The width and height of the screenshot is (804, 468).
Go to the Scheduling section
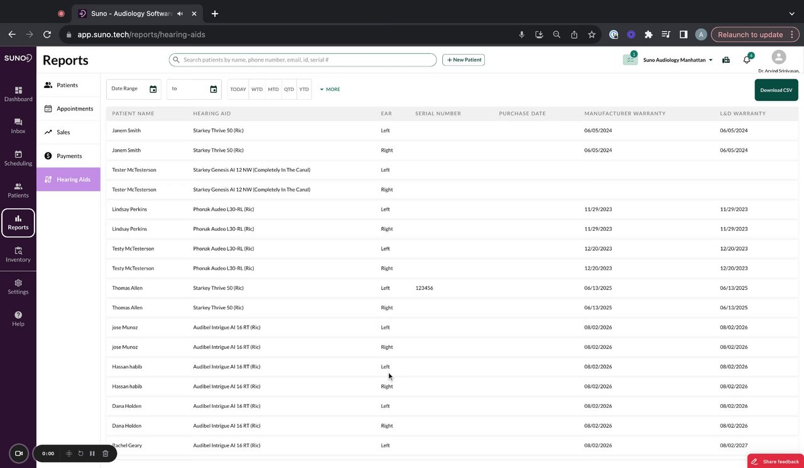(18, 158)
